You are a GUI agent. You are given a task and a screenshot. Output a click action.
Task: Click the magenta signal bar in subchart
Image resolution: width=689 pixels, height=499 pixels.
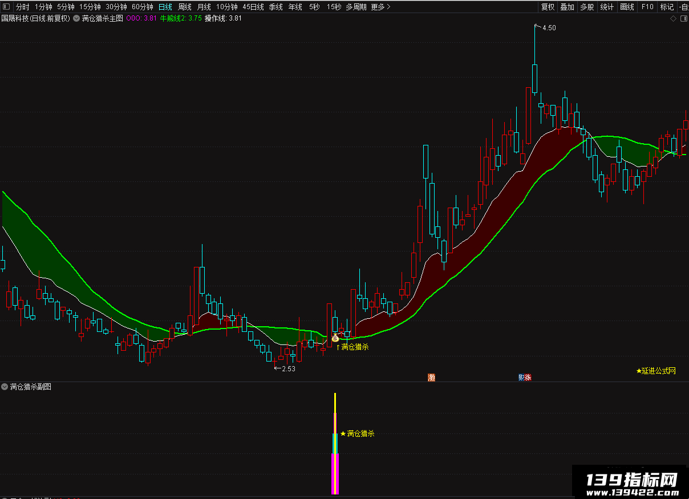click(x=335, y=474)
